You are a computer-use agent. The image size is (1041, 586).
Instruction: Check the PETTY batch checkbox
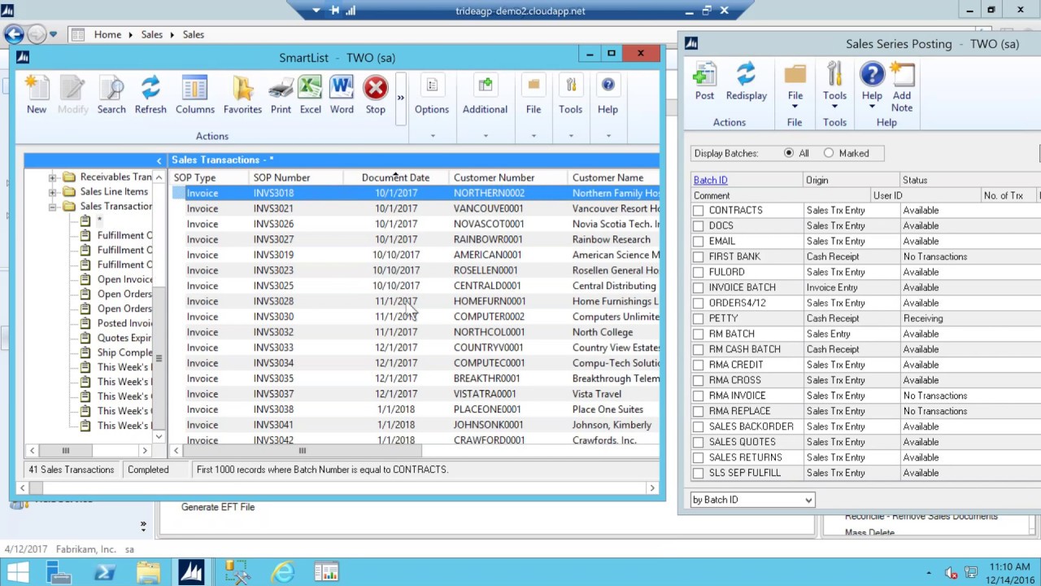click(699, 318)
